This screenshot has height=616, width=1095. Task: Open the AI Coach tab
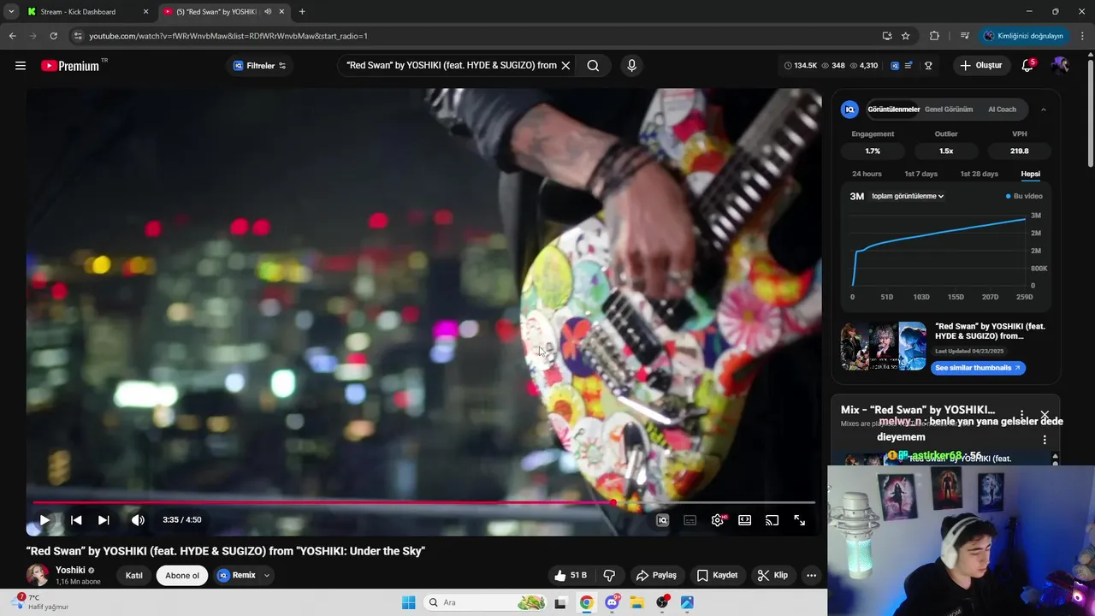[1002, 110]
